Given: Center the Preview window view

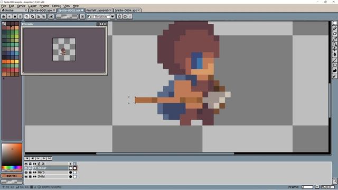Looking at the screenshot, I should pos(98,24).
